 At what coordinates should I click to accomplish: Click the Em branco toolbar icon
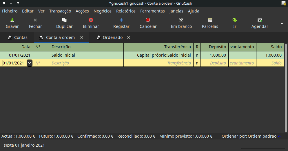click(181, 20)
